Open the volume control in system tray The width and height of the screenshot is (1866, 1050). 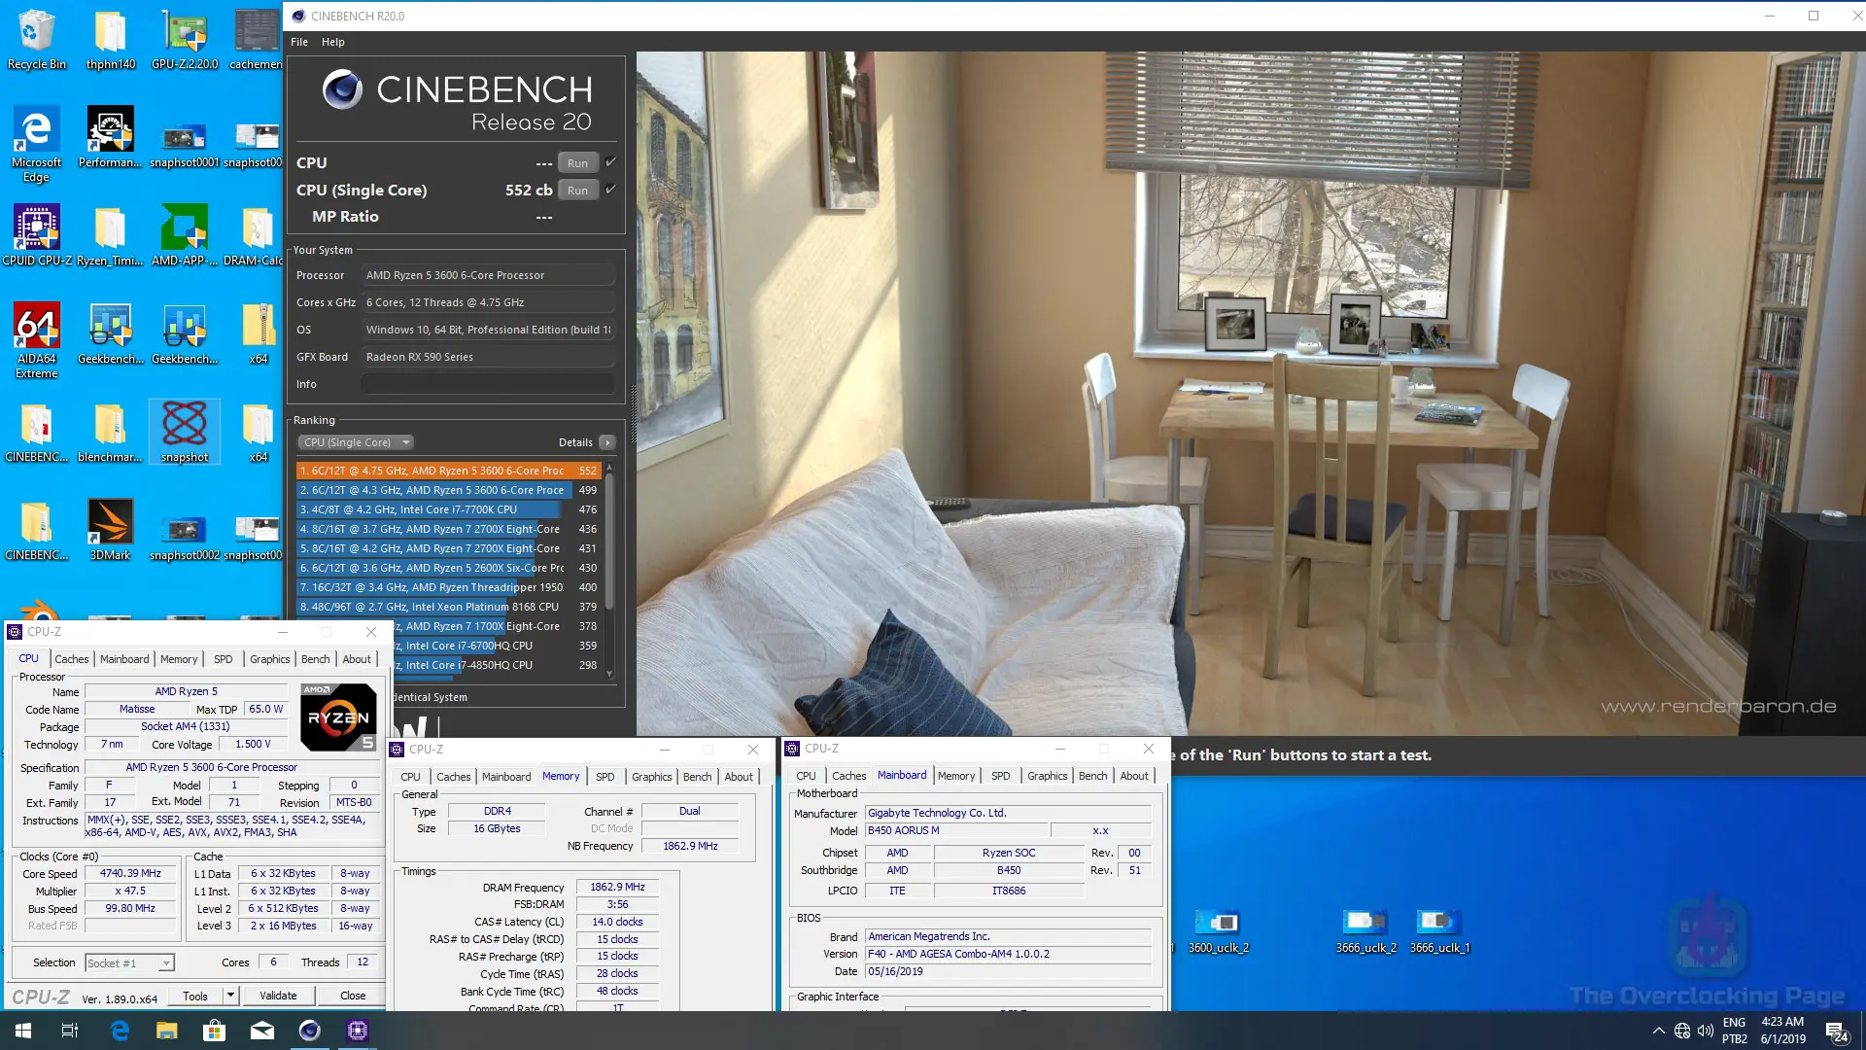1706,1031
